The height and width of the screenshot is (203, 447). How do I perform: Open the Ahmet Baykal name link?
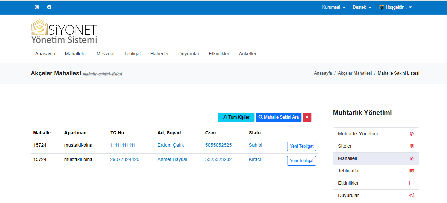tap(172, 159)
